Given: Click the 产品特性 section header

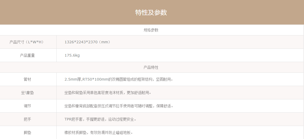Looking at the screenshot, I should (151, 67).
